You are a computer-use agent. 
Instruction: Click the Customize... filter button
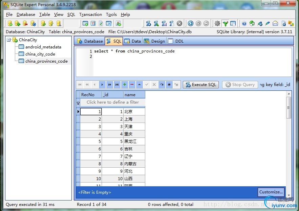point(271,192)
